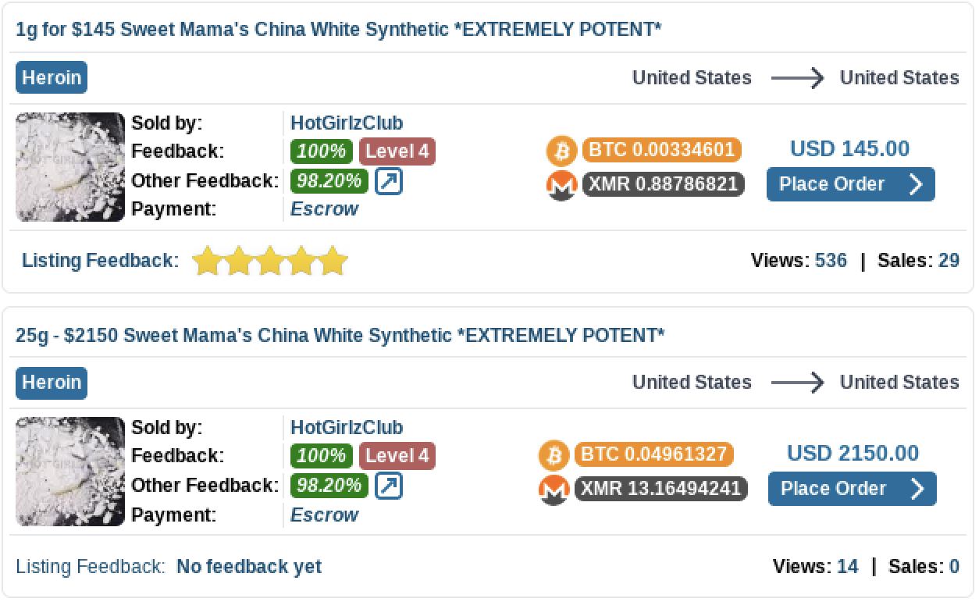The image size is (979, 609).
Task: Click the Bitcoin icon in the 1g listing
Action: (x=561, y=150)
